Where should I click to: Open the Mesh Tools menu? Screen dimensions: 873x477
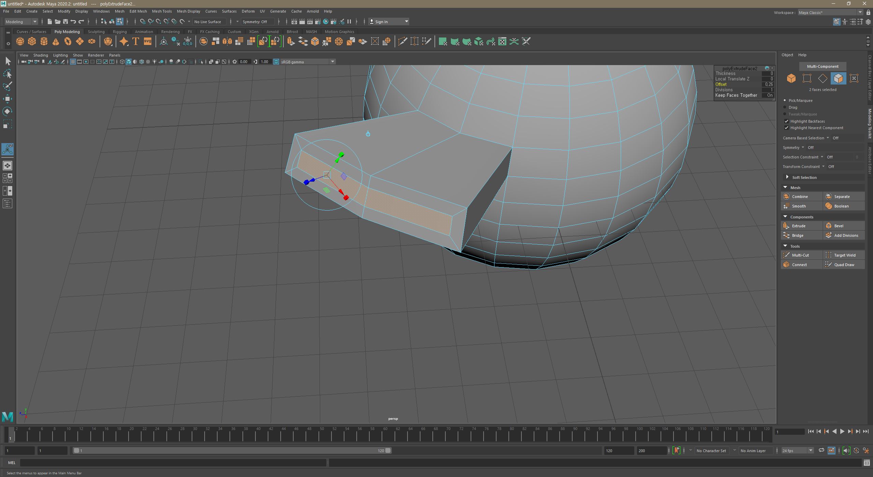pyautogui.click(x=162, y=11)
